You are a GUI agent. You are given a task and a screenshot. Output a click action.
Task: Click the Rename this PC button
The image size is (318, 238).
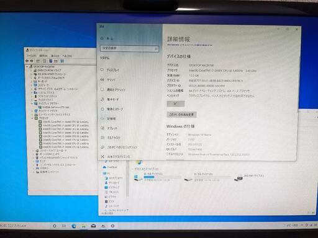(x=181, y=115)
